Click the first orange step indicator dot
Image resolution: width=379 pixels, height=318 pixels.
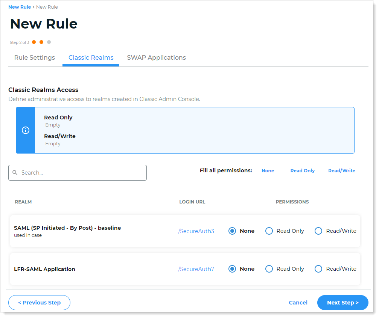[x=33, y=42]
